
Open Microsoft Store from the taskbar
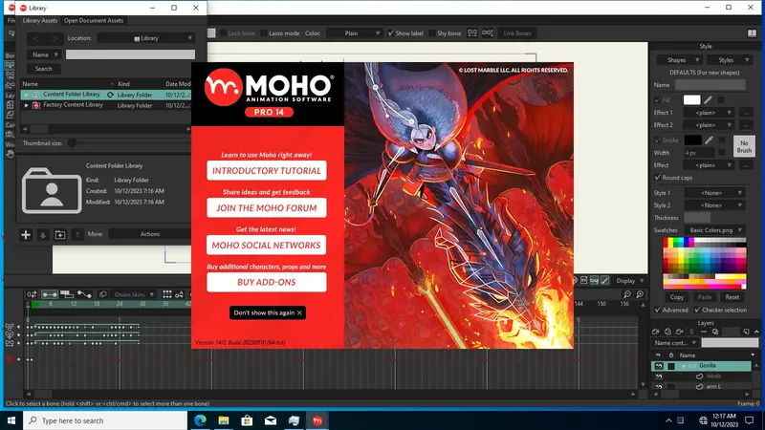coord(247,420)
